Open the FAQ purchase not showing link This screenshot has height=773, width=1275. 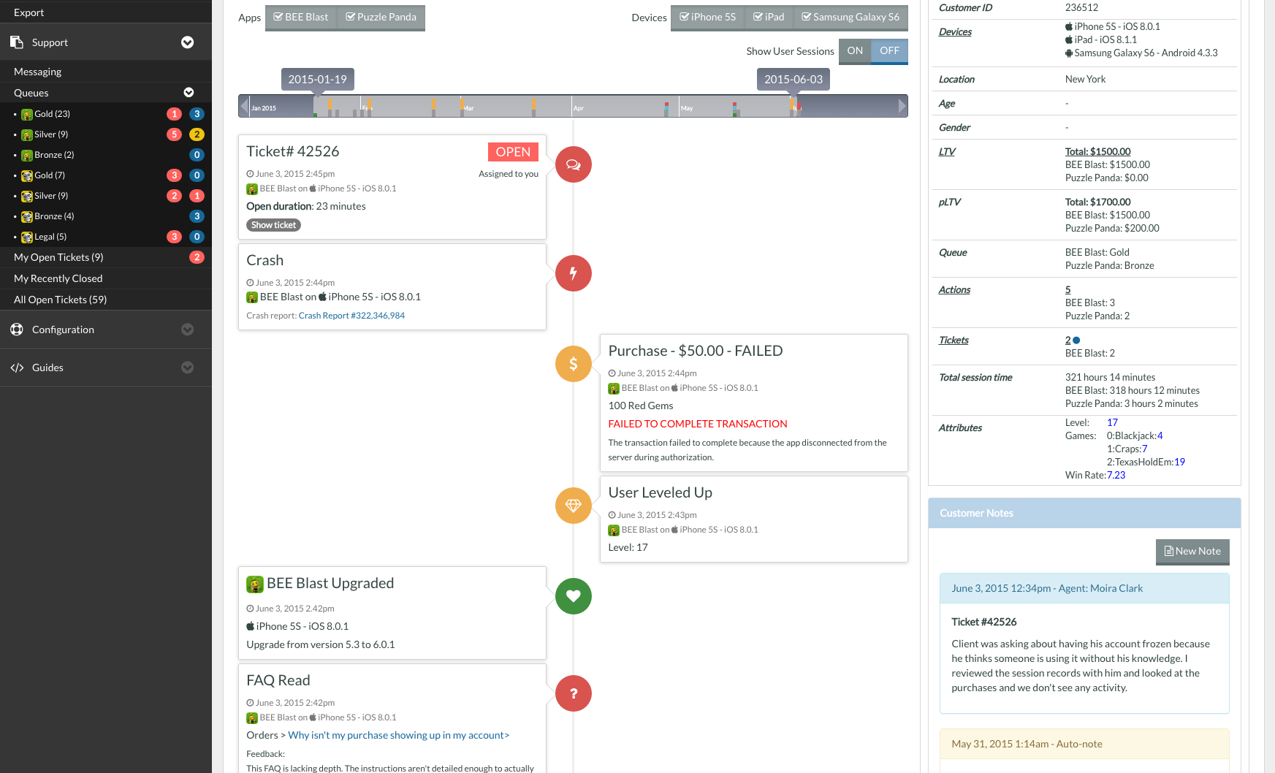point(399,735)
